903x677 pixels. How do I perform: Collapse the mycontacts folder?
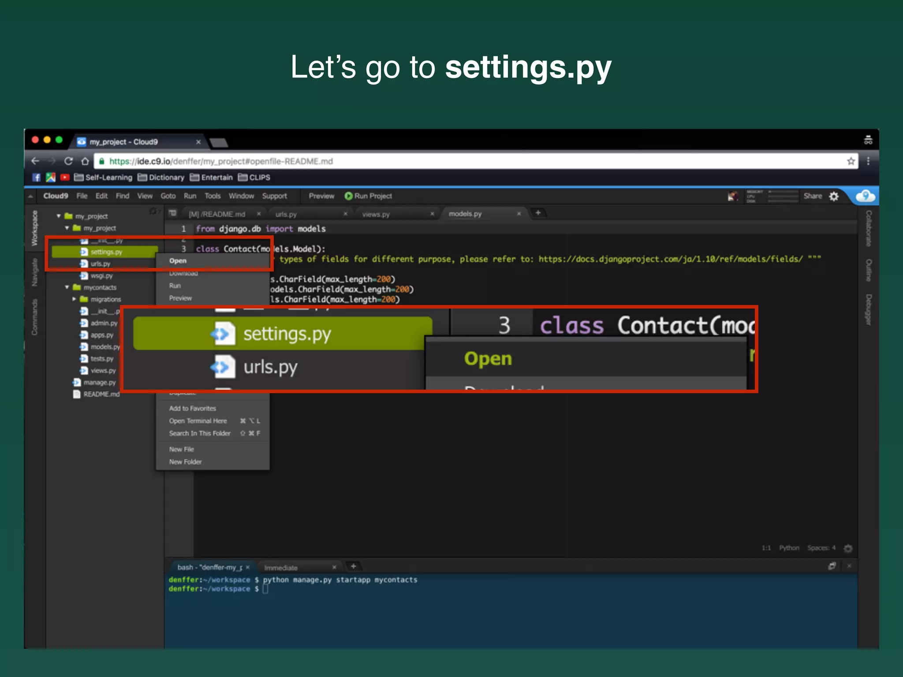click(x=67, y=287)
